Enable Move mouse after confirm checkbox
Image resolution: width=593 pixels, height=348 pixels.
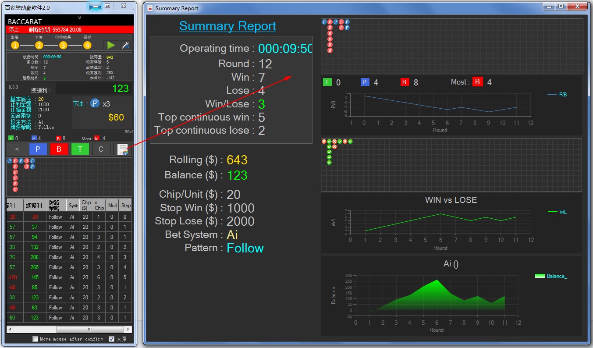coord(36,339)
